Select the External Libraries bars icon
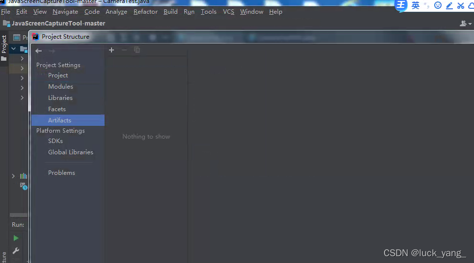 pos(23,176)
